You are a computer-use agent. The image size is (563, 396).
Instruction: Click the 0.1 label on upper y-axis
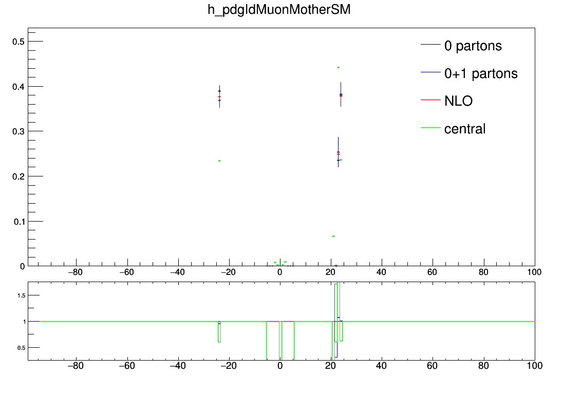pos(20,222)
